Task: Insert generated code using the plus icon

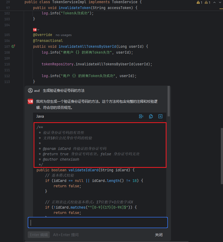Action: [x=160, y=116]
